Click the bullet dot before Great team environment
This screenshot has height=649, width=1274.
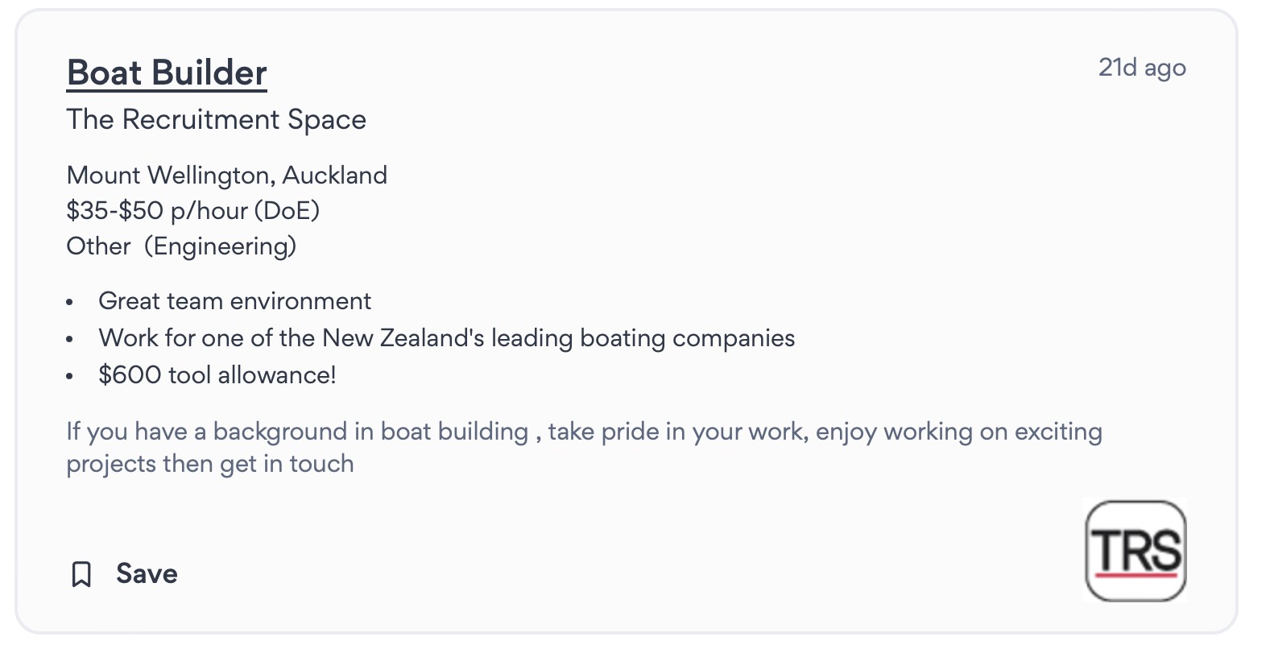pos(70,303)
